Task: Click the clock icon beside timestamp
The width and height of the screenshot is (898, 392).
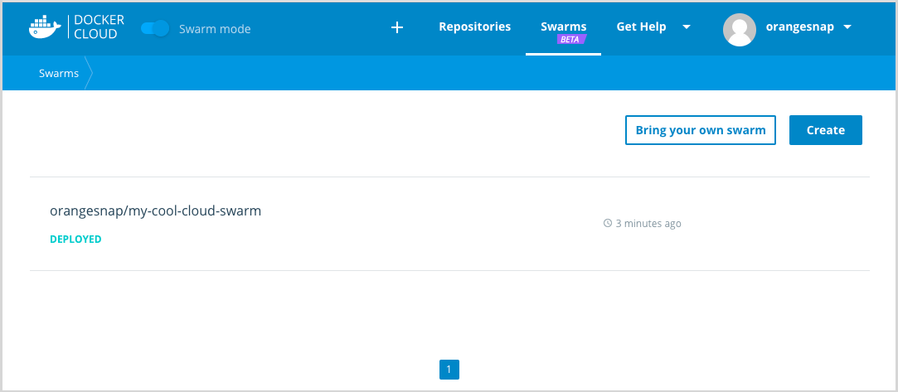Action: tap(608, 224)
